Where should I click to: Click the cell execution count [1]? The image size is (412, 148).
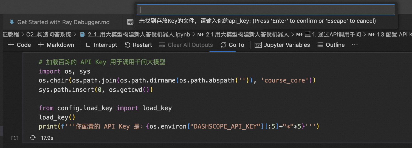tap(15, 138)
